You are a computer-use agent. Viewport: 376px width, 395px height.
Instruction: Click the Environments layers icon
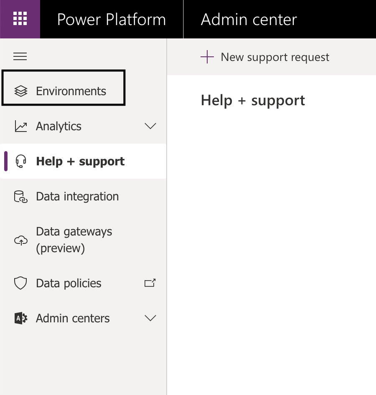pyautogui.click(x=20, y=91)
